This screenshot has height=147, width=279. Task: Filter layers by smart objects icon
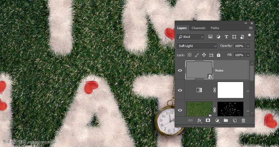[x=242, y=37]
